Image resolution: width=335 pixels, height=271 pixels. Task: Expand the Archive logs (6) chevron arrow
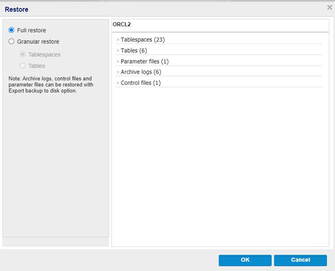(x=118, y=72)
